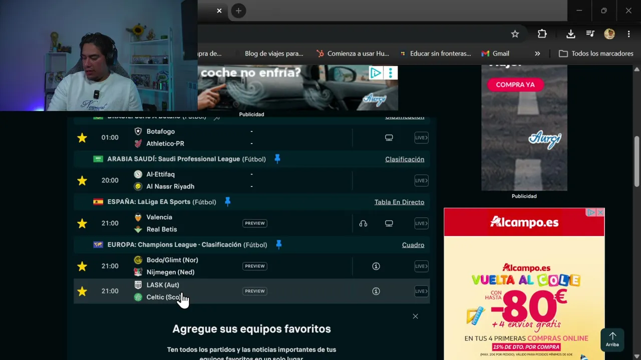Screen dimensions: 641x360
Task: Click the Arriba back-to-top button
Action: pos(612,339)
